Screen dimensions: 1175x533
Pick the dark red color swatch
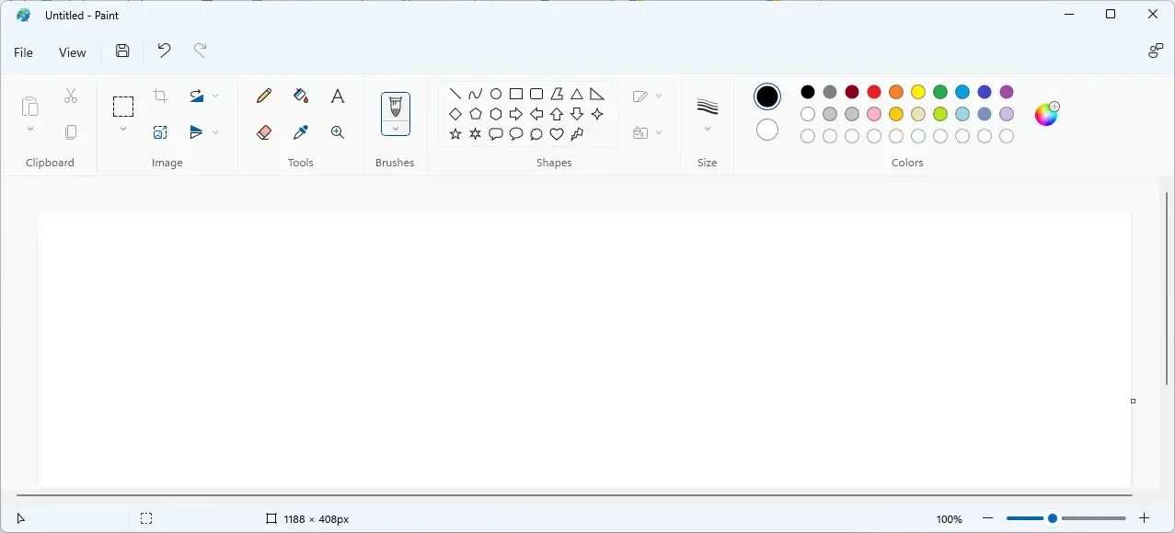coord(852,92)
